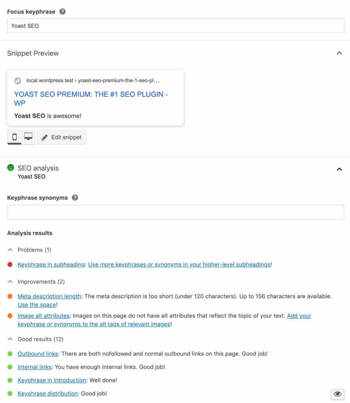Open the Use the space link

point(36,305)
